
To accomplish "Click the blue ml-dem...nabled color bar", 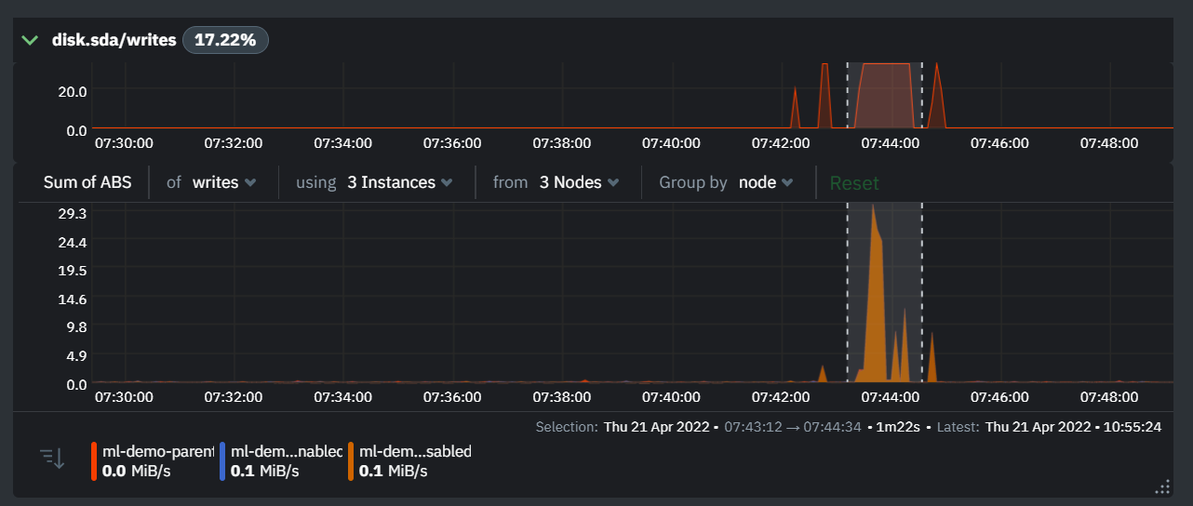I will 222,461.
